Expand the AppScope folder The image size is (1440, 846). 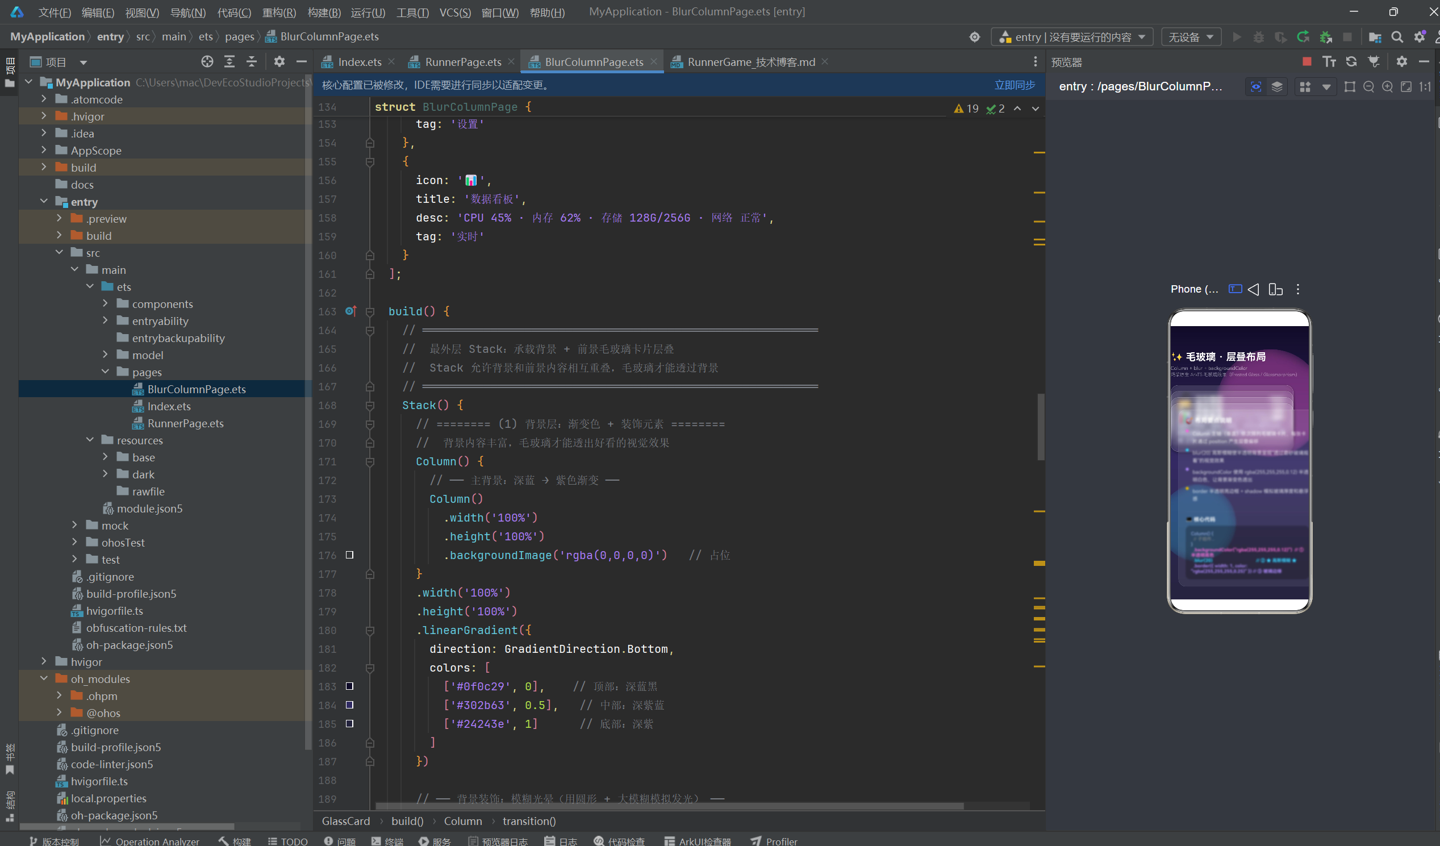coord(44,151)
